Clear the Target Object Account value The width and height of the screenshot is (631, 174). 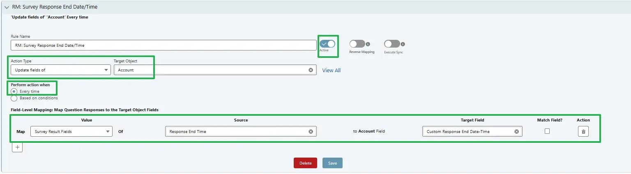coord(311,70)
